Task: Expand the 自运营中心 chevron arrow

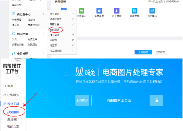Action: coord(44,14)
